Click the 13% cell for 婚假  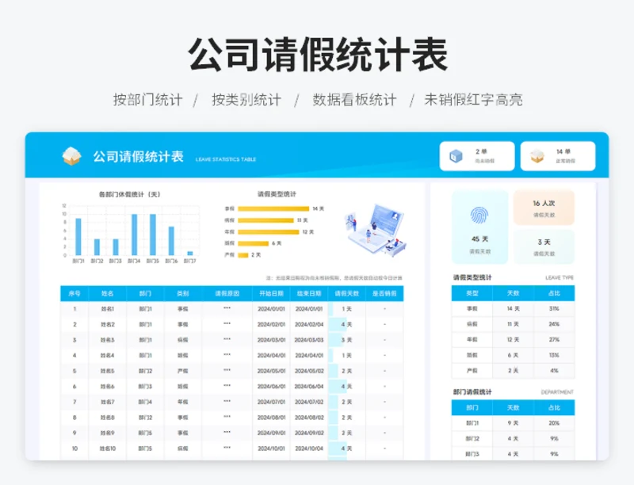pyautogui.click(x=554, y=355)
